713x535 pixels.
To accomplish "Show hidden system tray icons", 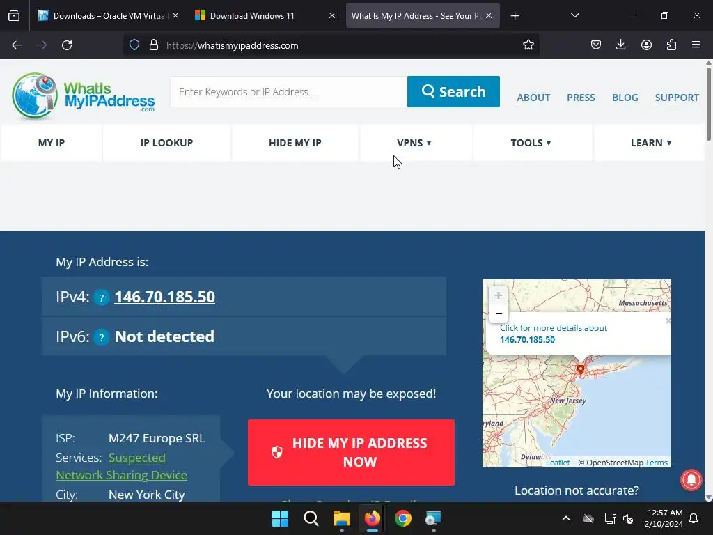I will click(x=565, y=518).
